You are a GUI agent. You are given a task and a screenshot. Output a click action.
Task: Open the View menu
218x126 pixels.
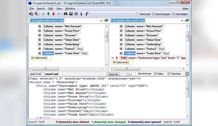point(59,9)
